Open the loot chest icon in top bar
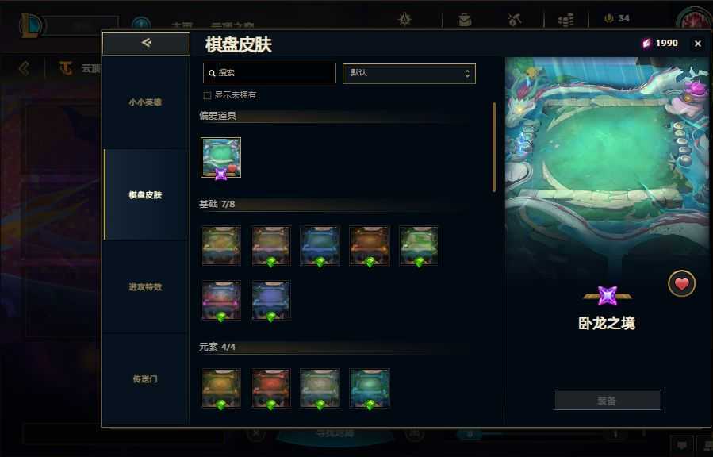Viewport: 713px width, 457px height. click(x=464, y=20)
